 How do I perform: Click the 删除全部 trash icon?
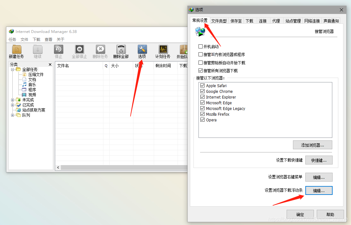point(121,52)
